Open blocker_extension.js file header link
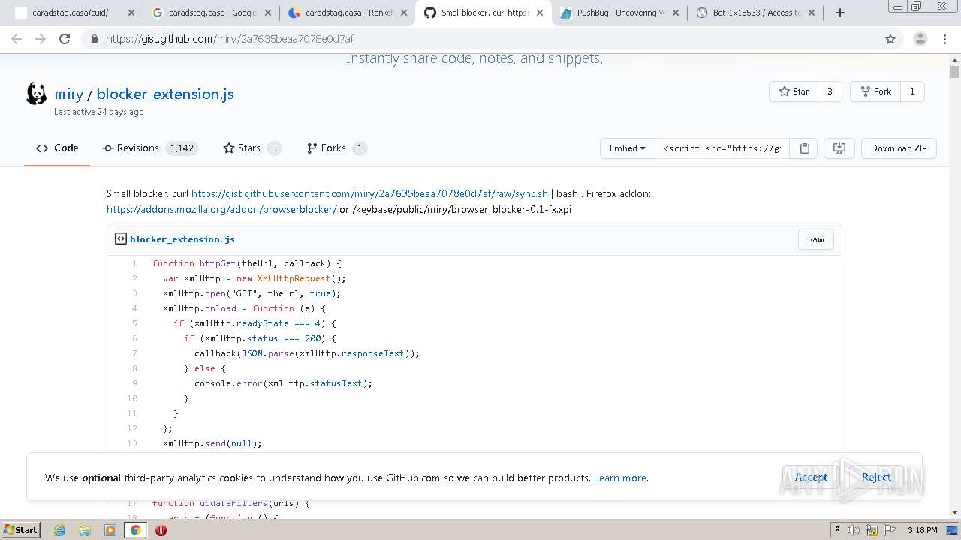Screen dimensions: 961x540 [x=182, y=239]
